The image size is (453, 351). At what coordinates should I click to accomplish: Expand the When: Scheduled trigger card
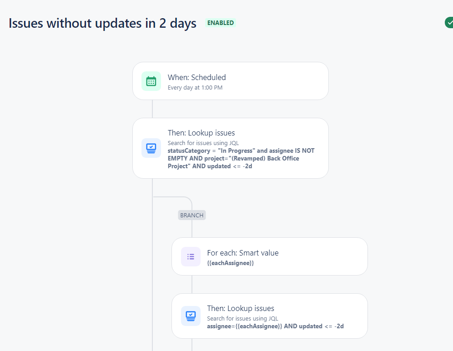pos(230,80)
